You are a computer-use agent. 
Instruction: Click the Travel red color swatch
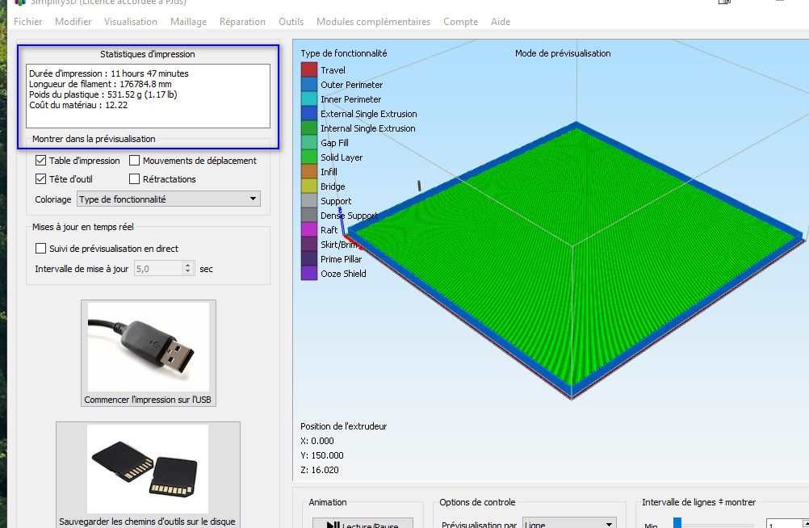[x=309, y=69]
